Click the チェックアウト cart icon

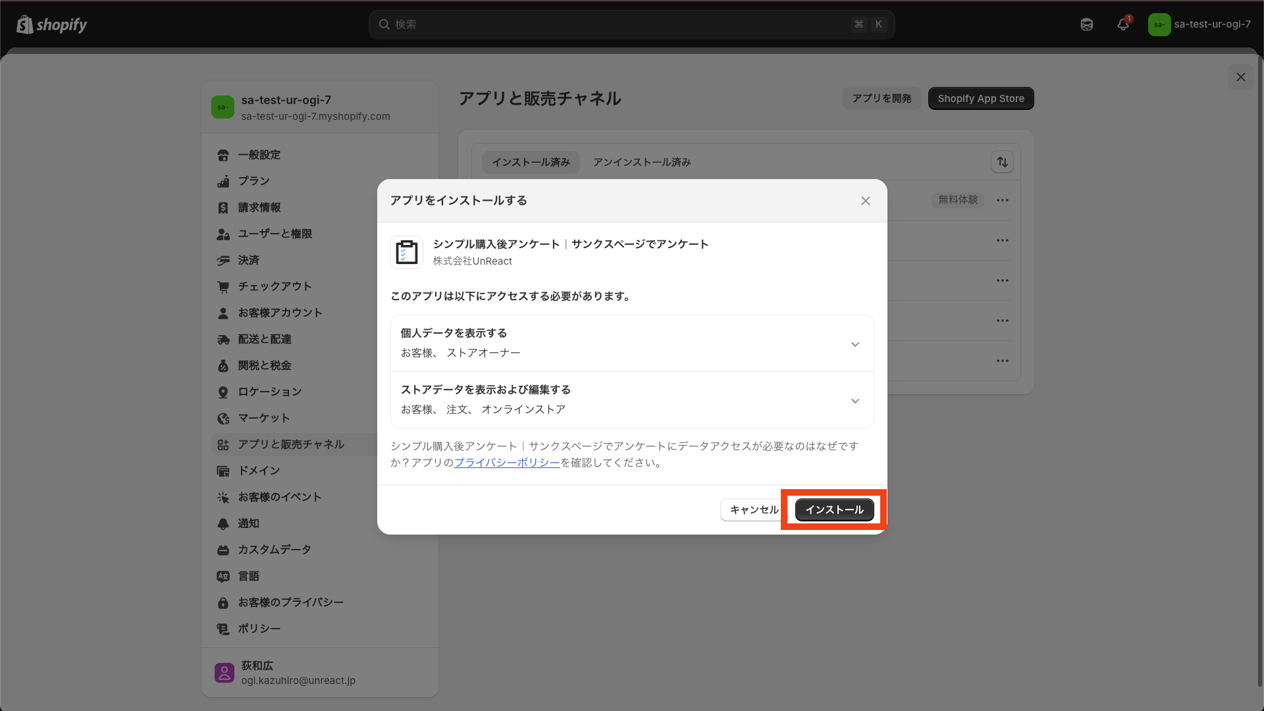pos(224,286)
